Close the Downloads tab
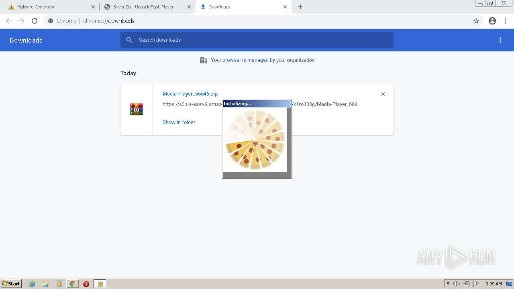Screen dimensions: 514x289 285,7
